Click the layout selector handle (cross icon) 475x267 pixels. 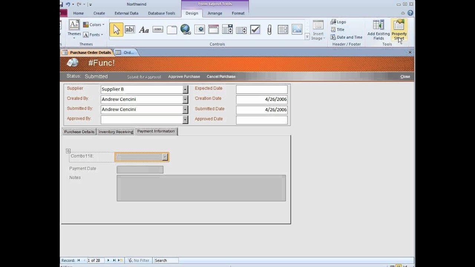[68, 151]
